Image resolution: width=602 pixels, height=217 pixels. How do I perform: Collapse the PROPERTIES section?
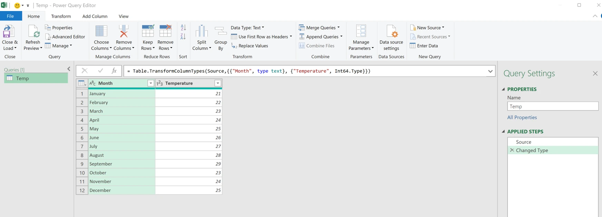(503, 89)
